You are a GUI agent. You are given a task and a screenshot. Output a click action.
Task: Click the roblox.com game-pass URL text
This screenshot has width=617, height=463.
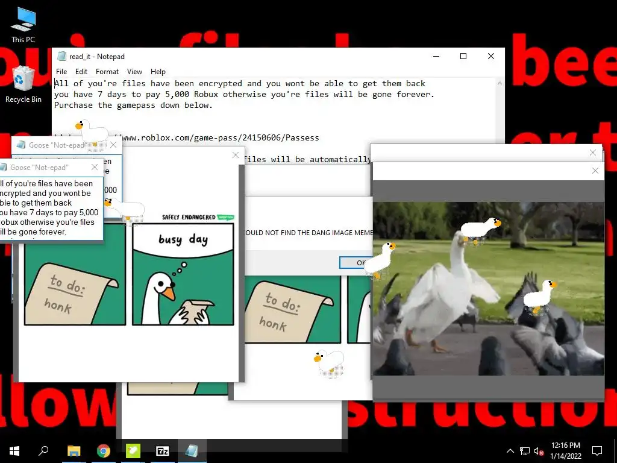click(221, 137)
